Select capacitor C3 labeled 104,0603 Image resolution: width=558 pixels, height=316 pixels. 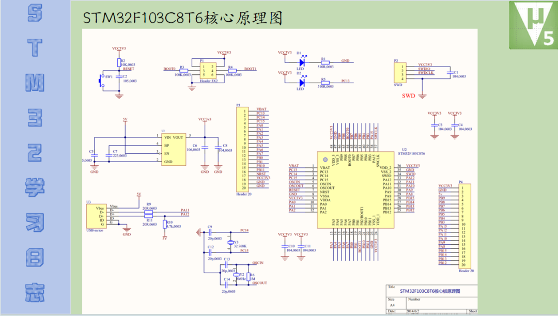[x=434, y=125]
